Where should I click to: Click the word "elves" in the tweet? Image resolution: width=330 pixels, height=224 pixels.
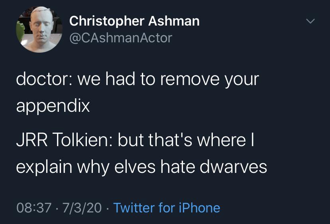[135, 167]
